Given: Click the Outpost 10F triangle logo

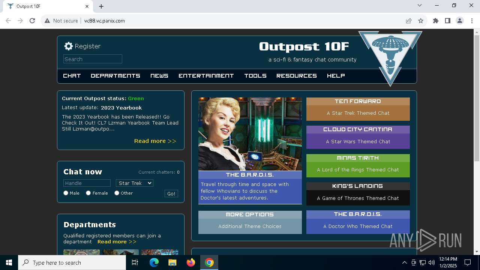Looking at the screenshot, I should coord(390,58).
